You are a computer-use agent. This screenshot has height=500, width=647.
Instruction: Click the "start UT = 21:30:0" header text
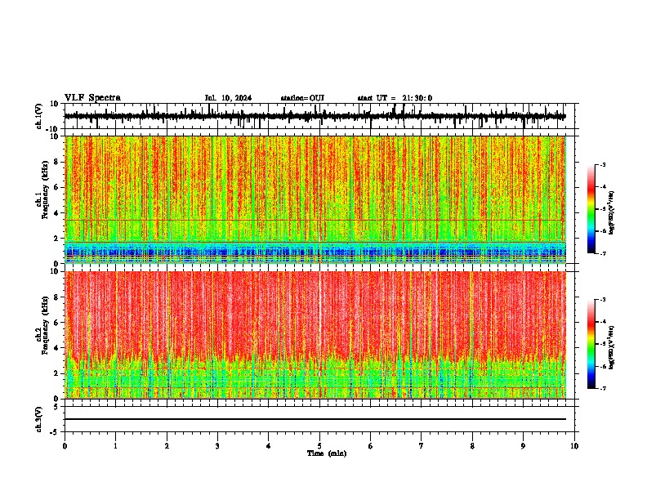pyautogui.click(x=395, y=98)
